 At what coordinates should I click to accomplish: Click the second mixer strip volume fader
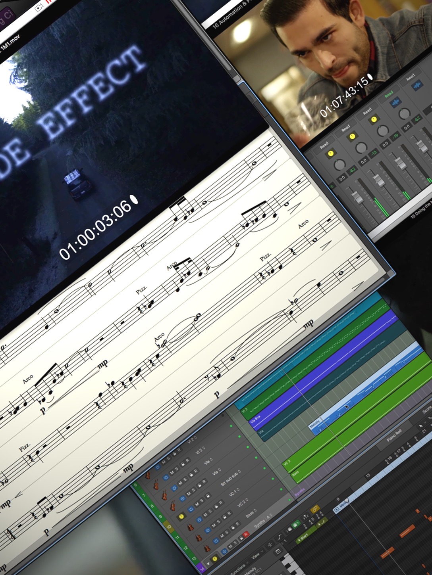click(379, 180)
